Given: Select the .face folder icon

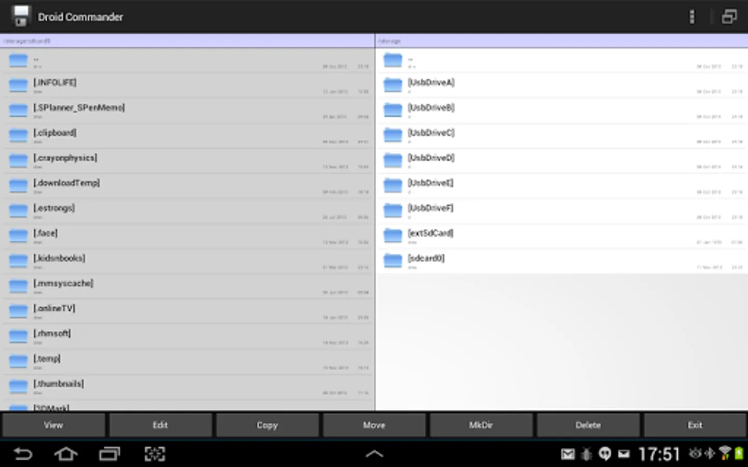Looking at the screenshot, I should click(18, 236).
